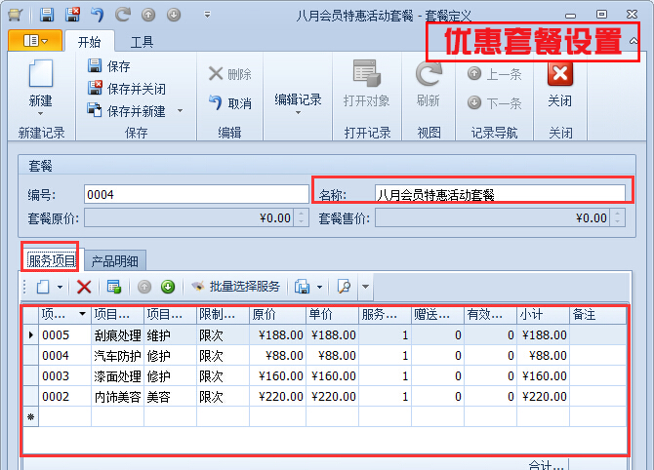Expand the new-row dropdown in grid toolbar

click(60, 287)
